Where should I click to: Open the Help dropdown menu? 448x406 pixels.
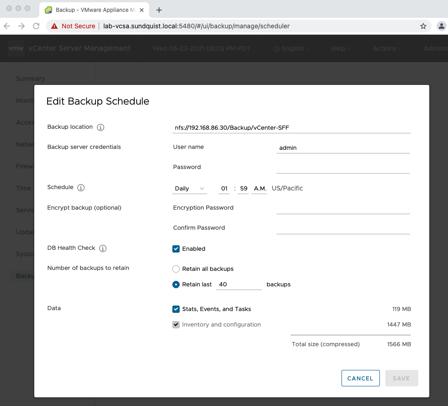click(341, 48)
